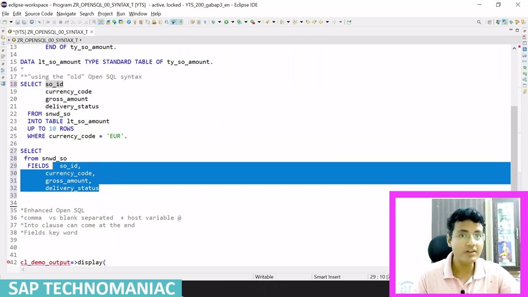Click the Smart Insert status field
Image resolution: width=528 pixels, height=297 pixels.
tap(327, 277)
